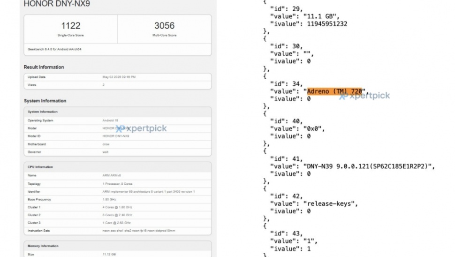The height and width of the screenshot is (257, 455).
Task: Click the Cluster 2 row label
Action: pos(34,215)
